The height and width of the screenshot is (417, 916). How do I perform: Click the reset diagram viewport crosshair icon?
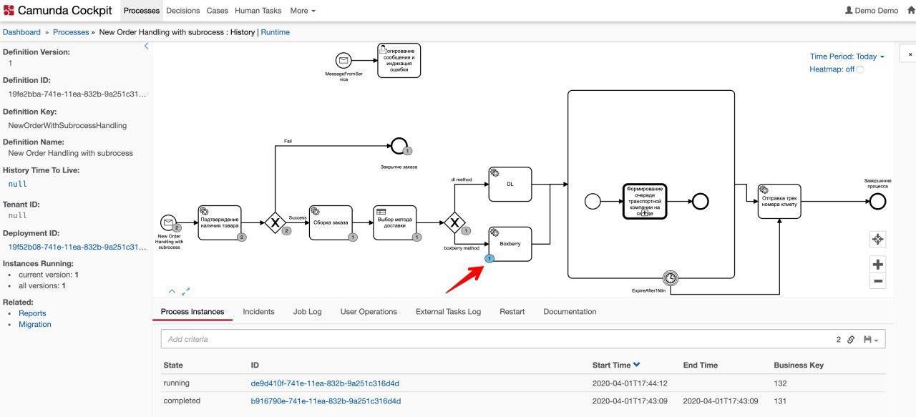(x=878, y=240)
